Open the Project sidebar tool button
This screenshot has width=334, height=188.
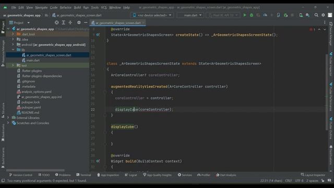(3, 27)
